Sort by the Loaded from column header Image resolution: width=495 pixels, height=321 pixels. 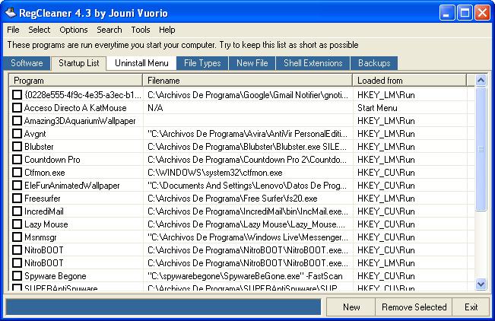coord(409,81)
